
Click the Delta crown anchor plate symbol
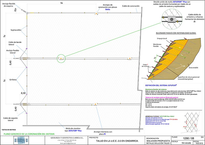point(96,14)
